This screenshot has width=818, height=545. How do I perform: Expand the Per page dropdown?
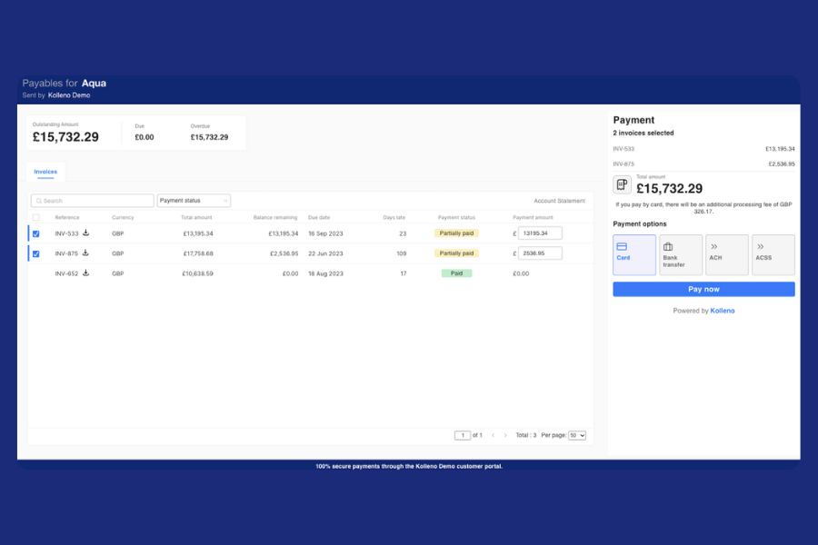pos(576,435)
